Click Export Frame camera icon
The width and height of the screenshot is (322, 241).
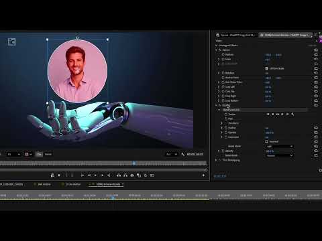[132, 175]
